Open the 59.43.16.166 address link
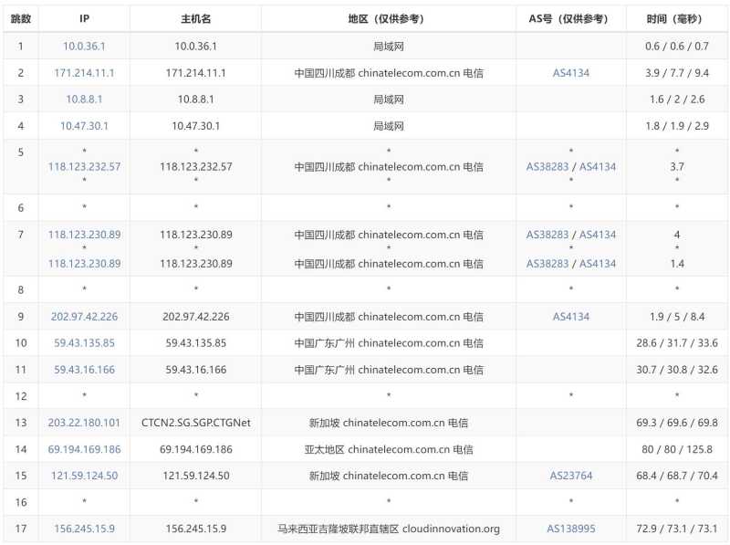This screenshot has width=730, height=545. [84, 369]
